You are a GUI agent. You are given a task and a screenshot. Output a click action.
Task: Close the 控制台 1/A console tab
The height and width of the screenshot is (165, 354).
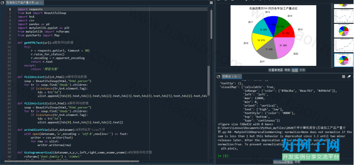pos(239,76)
